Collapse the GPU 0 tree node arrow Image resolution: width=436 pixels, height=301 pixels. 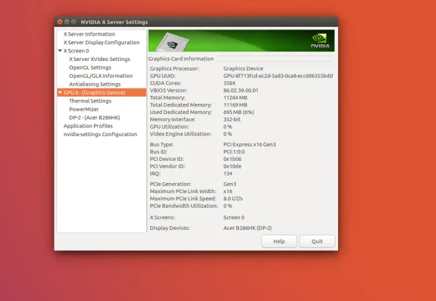click(60, 93)
